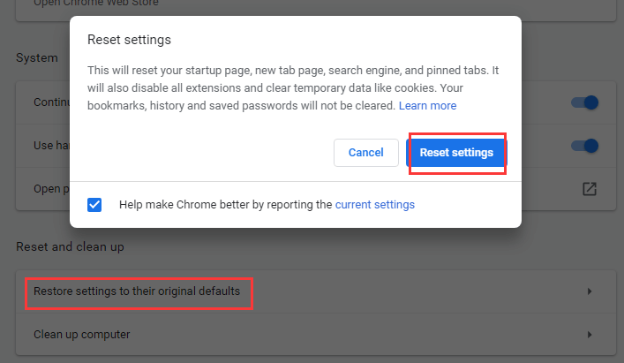Click the System section heading

37,58
